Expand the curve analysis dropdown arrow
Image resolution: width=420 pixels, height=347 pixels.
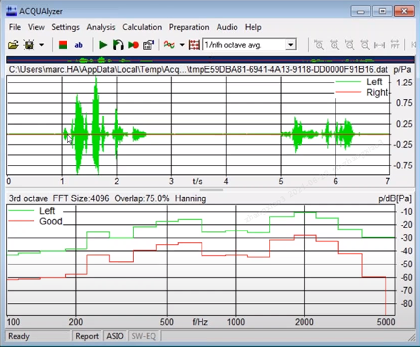(x=182, y=45)
